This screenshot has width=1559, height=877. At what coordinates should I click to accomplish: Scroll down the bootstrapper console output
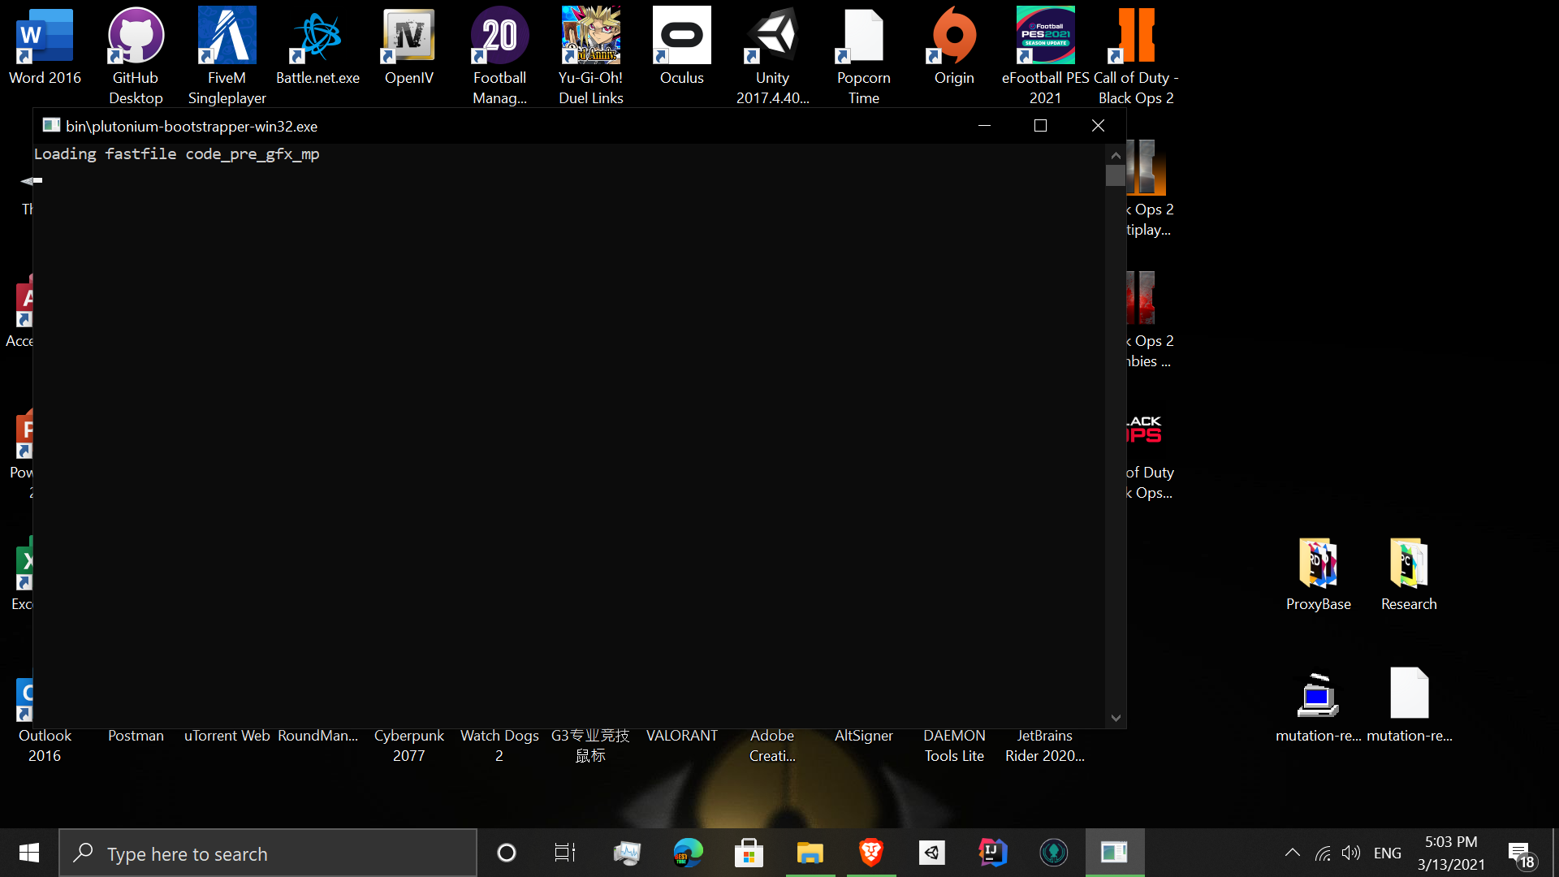(1116, 718)
